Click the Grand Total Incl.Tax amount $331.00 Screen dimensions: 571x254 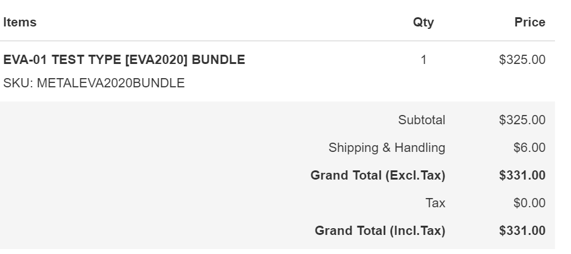click(522, 231)
